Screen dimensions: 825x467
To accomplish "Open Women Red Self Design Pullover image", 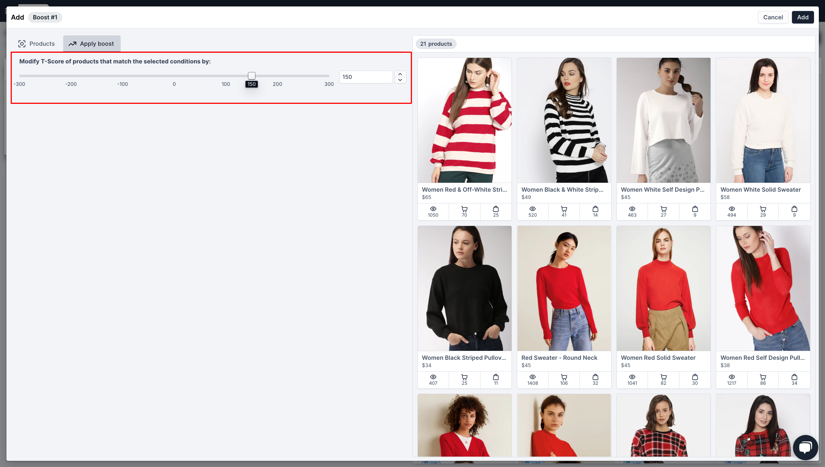I will 763,288.
